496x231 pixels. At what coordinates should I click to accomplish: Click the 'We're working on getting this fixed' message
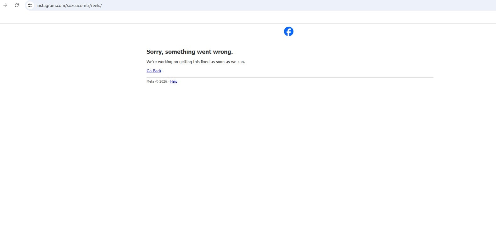(196, 62)
